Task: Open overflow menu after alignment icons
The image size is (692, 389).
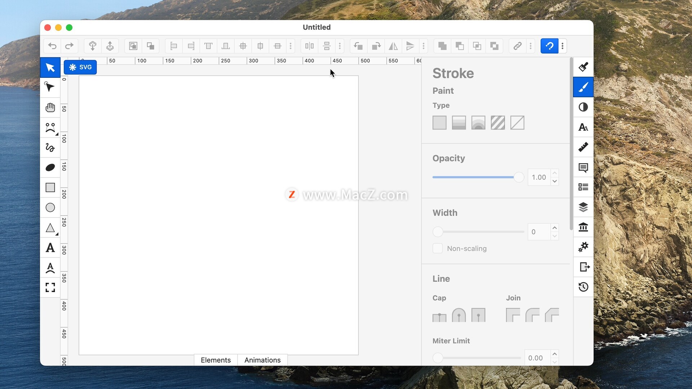Action: [x=290, y=46]
